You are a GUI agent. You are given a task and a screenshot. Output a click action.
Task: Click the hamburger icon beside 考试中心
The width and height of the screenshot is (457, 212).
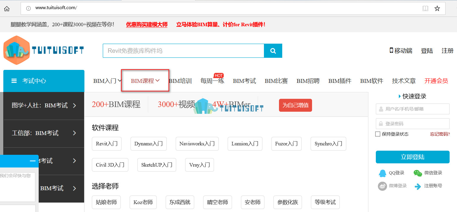click(14, 81)
